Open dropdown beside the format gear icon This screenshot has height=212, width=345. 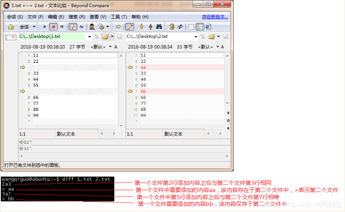click(x=108, y=27)
